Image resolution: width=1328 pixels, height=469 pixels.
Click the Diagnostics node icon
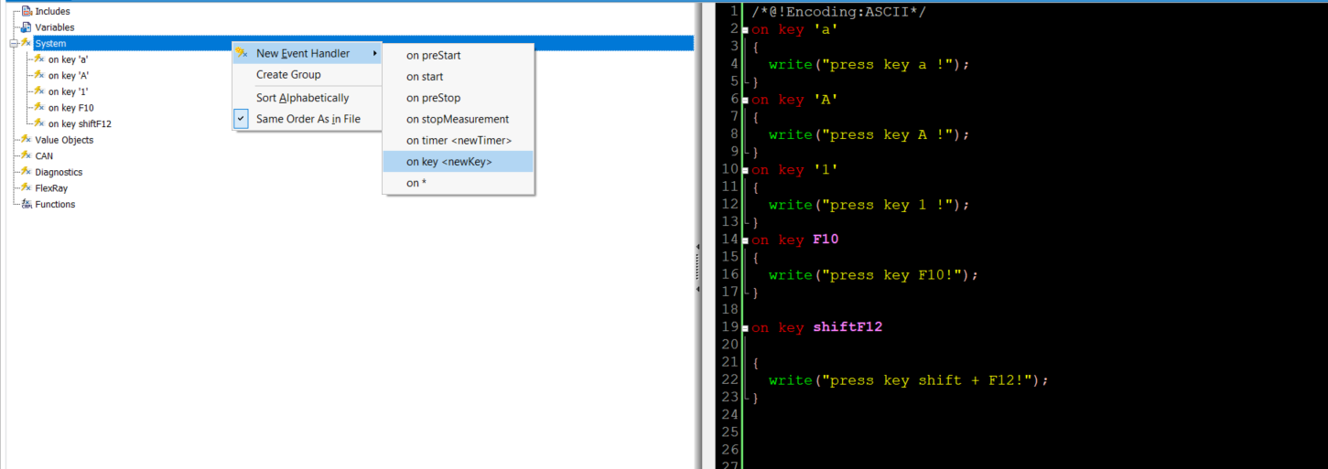[26, 172]
